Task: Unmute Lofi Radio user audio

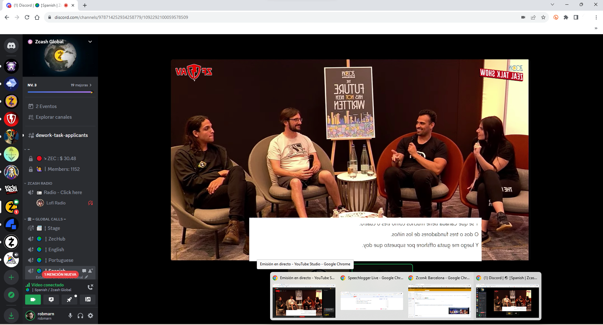Action: click(90, 203)
